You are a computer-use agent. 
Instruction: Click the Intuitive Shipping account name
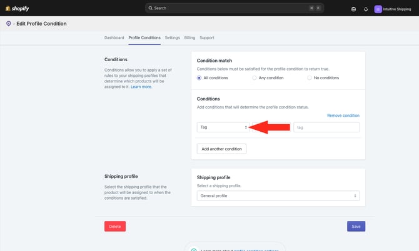(397, 9)
